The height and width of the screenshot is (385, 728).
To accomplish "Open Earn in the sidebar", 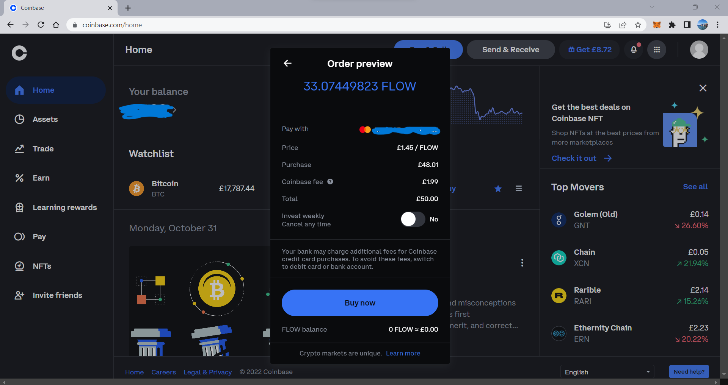I will click(56, 178).
